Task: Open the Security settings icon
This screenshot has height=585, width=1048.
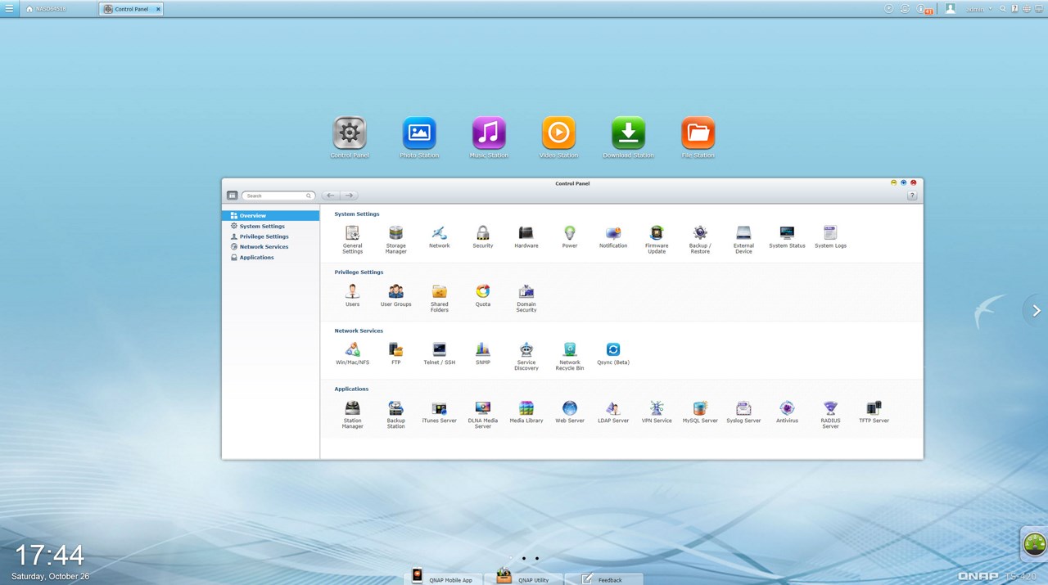Action: tap(483, 236)
